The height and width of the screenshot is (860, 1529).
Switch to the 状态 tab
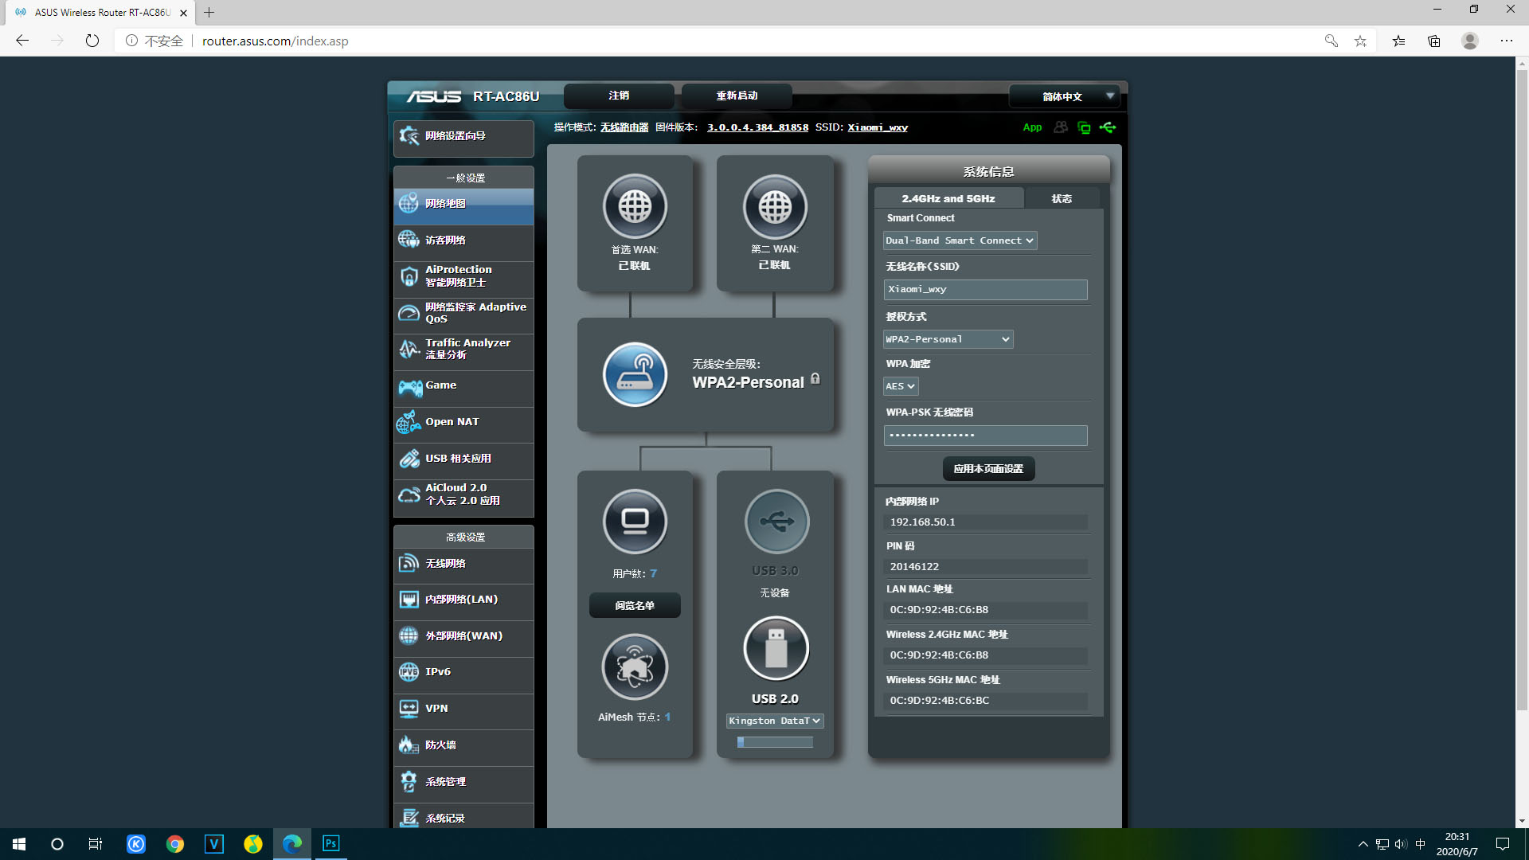(x=1062, y=198)
